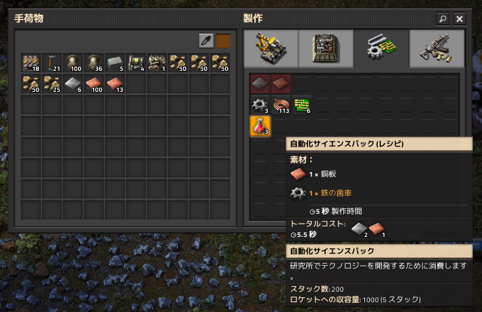
Task: Open the combat crafting tab
Action: (437, 48)
